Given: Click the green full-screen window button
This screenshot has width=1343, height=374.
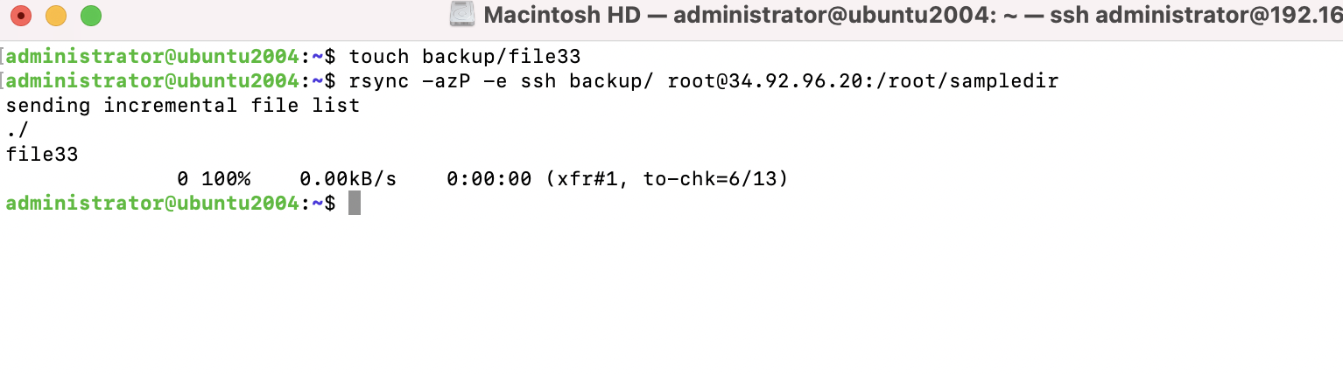Looking at the screenshot, I should pos(90,16).
